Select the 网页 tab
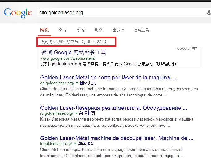 click(44, 30)
